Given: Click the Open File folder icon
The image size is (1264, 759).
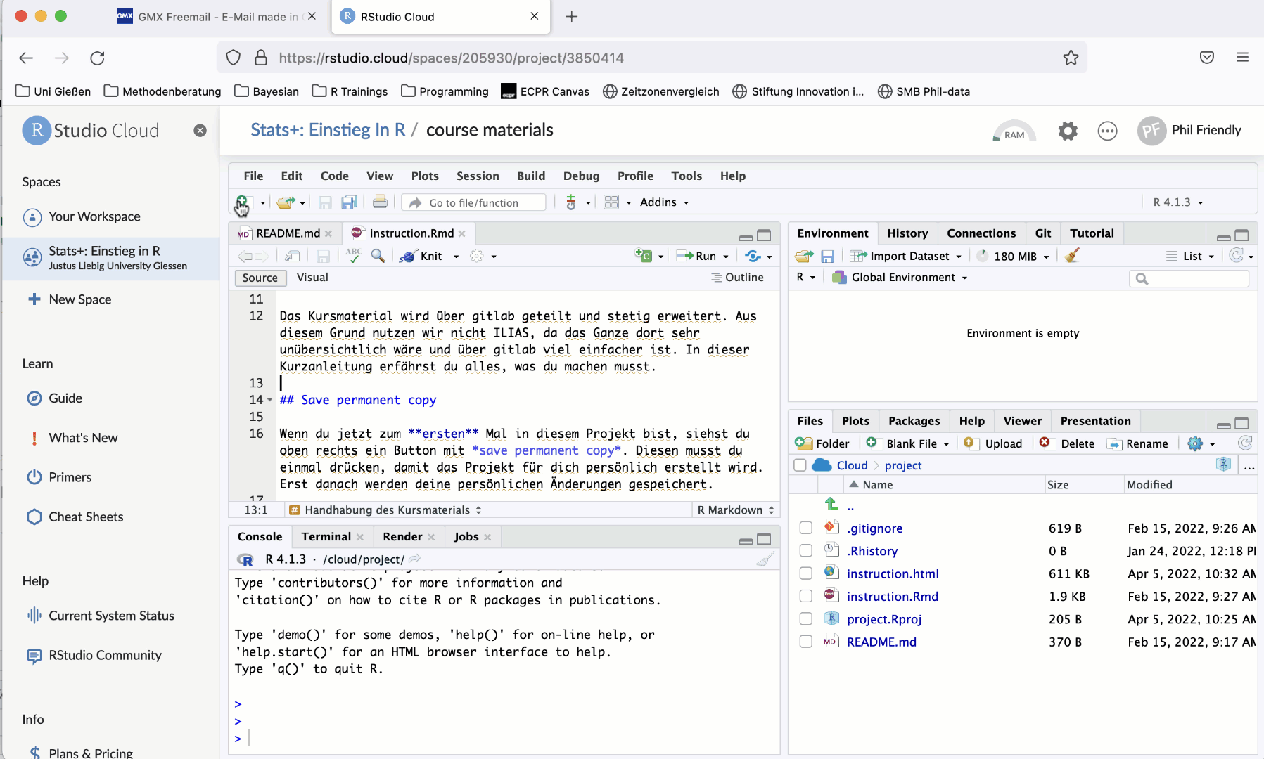Looking at the screenshot, I should click(x=285, y=202).
